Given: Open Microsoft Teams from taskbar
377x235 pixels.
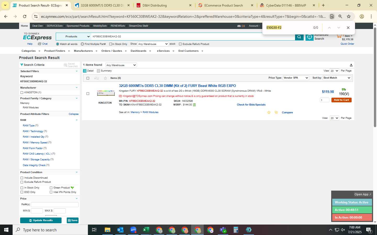Looking at the screenshot, I should pyautogui.click(x=223, y=230).
